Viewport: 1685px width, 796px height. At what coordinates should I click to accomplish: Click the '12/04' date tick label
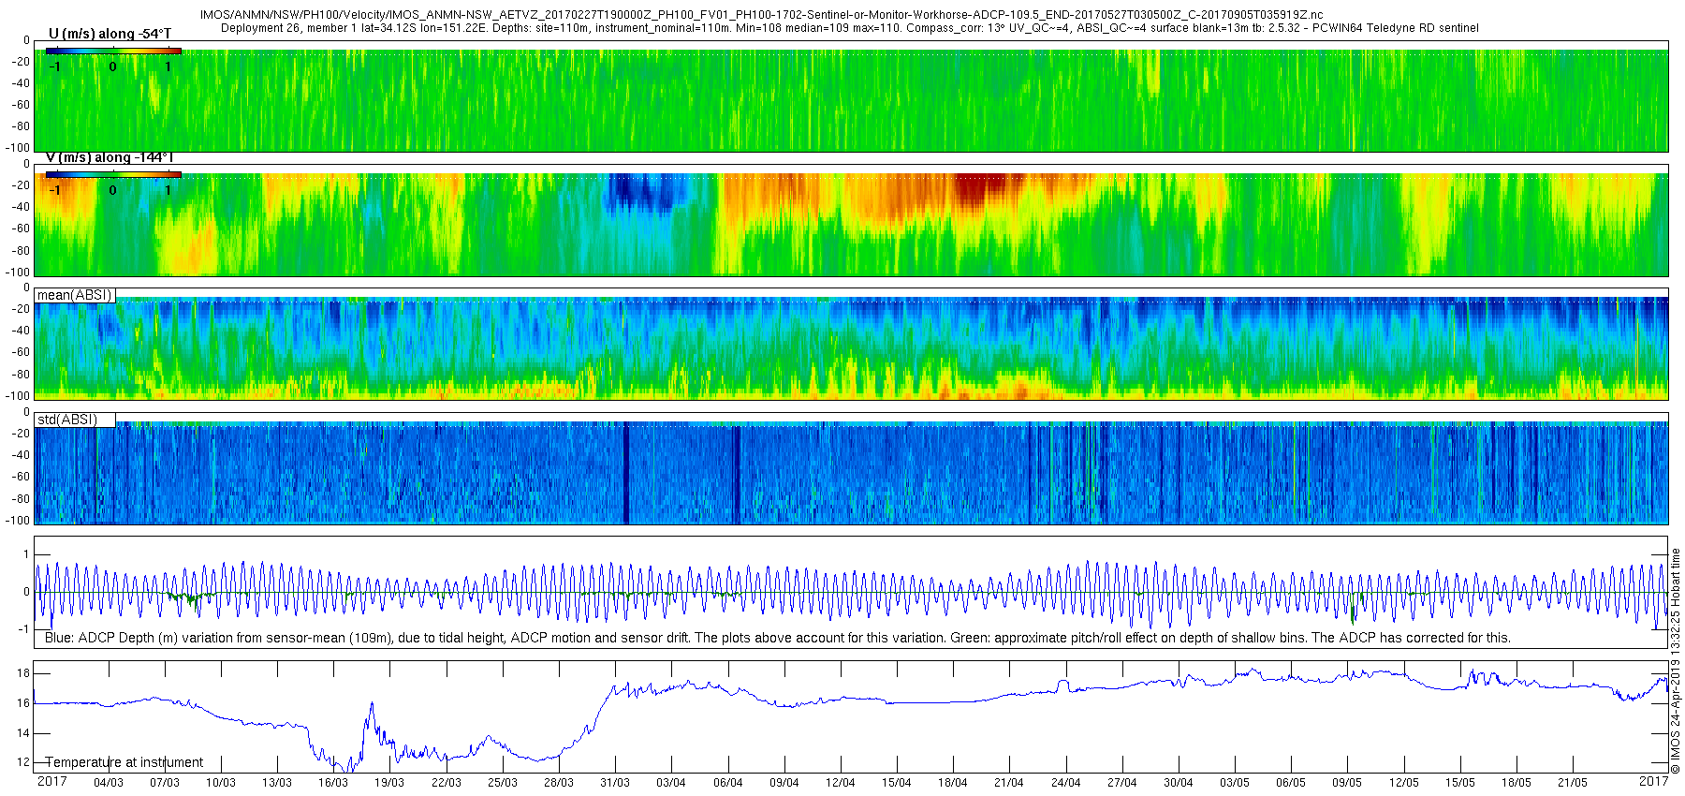pos(841,783)
